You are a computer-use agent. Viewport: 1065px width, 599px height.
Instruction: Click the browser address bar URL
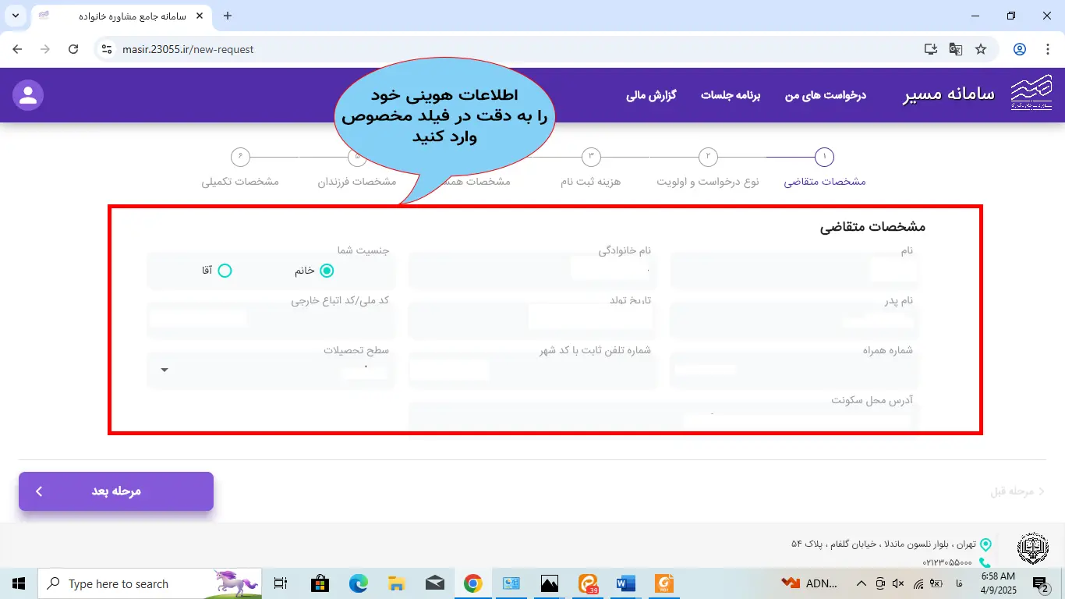[188, 49]
